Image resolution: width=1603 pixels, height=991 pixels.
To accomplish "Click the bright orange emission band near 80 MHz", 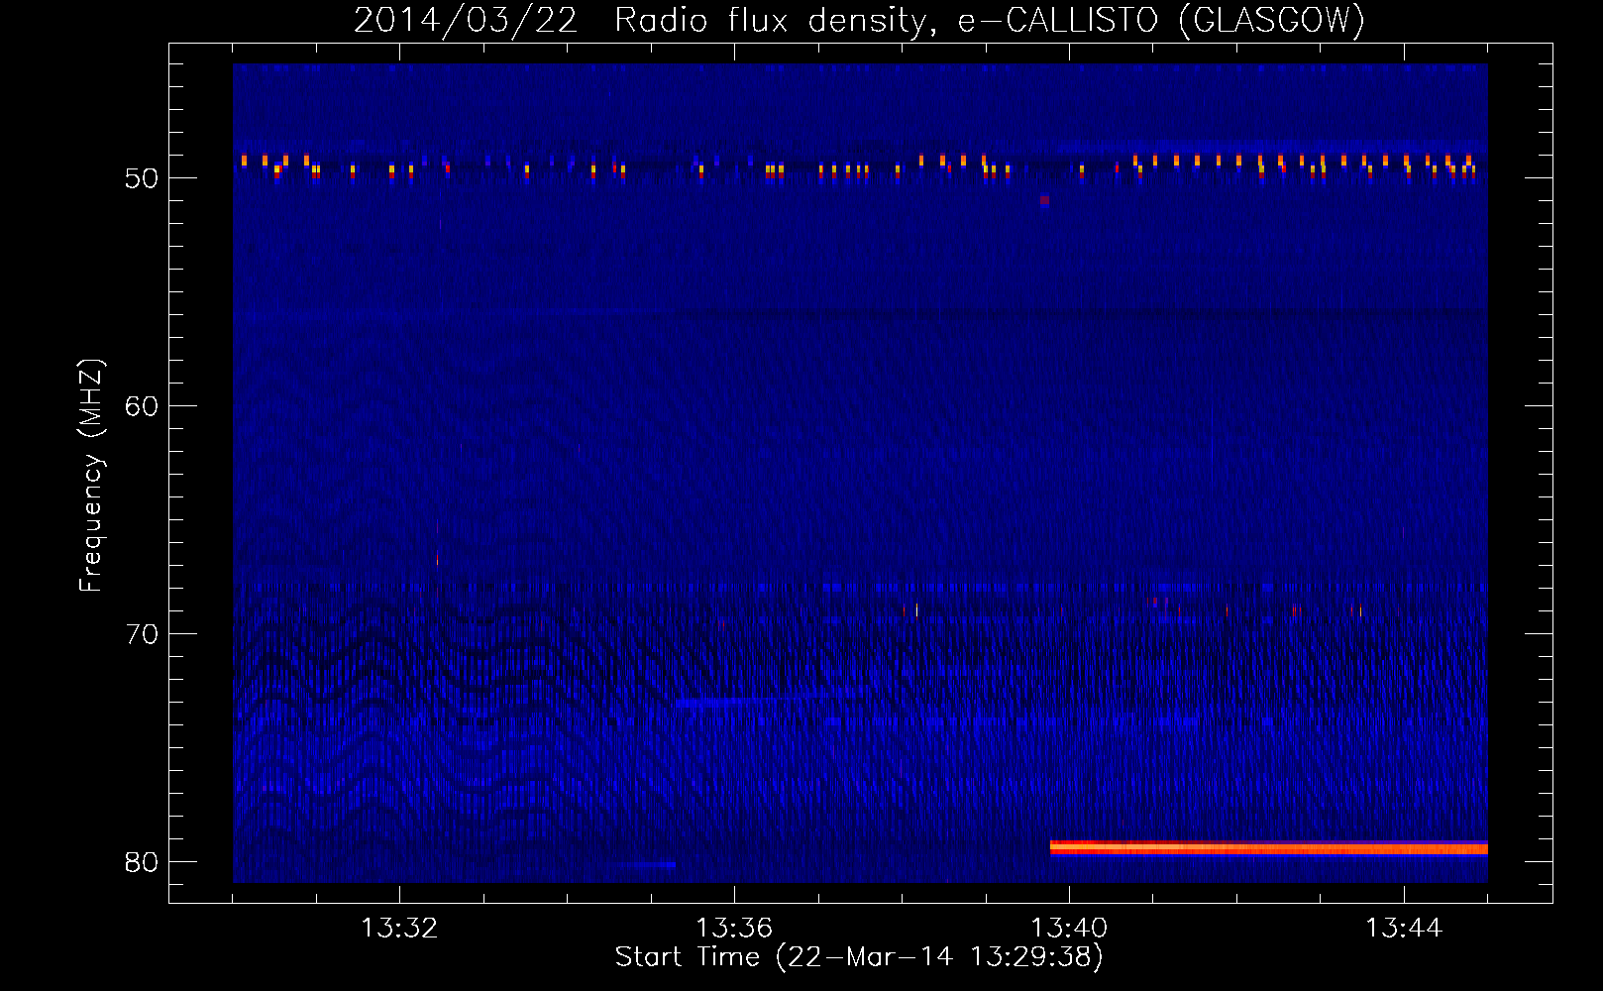I will point(1269,847).
